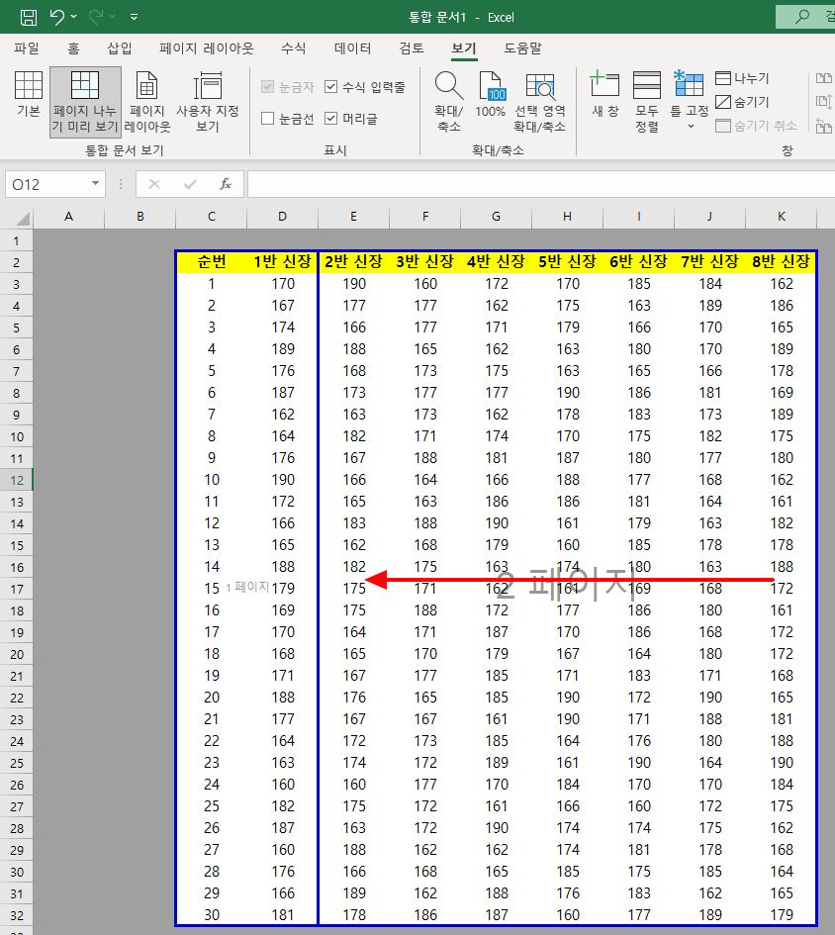Open the 데이터 tab
835x935 pixels.
(x=352, y=48)
